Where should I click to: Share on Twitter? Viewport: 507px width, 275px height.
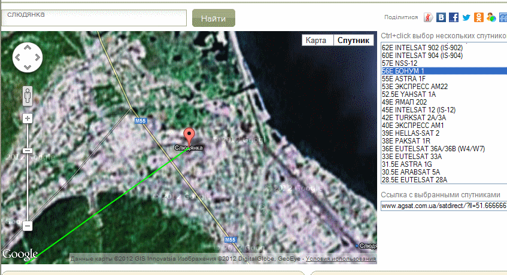pyautogui.click(x=466, y=17)
